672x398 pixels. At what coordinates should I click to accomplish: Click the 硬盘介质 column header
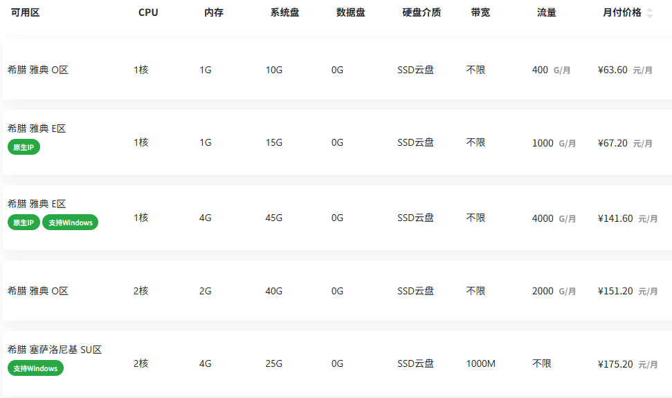(x=421, y=12)
